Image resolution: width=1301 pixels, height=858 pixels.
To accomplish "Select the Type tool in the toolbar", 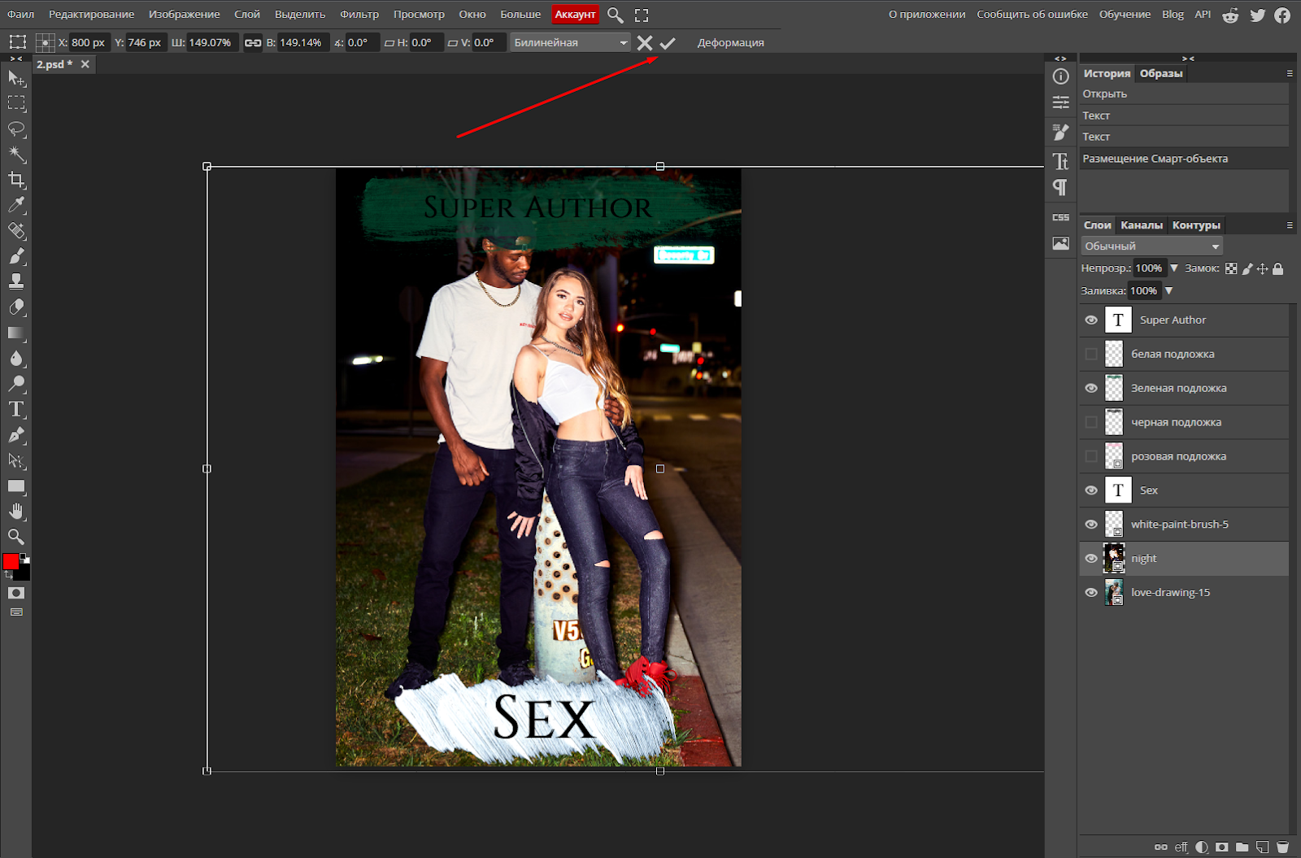I will click(16, 409).
